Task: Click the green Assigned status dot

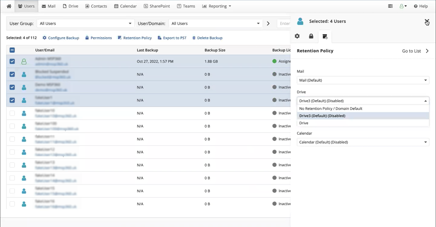Action: pyautogui.click(x=274, y=61)
